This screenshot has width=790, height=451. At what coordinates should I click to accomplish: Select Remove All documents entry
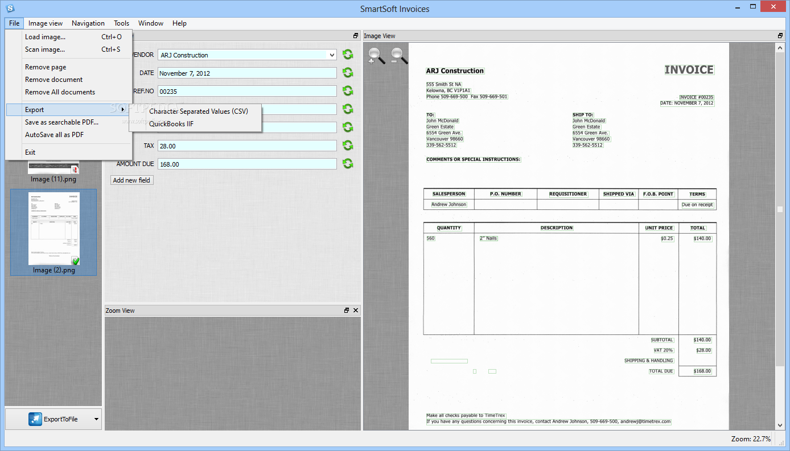tap(69, 92)
